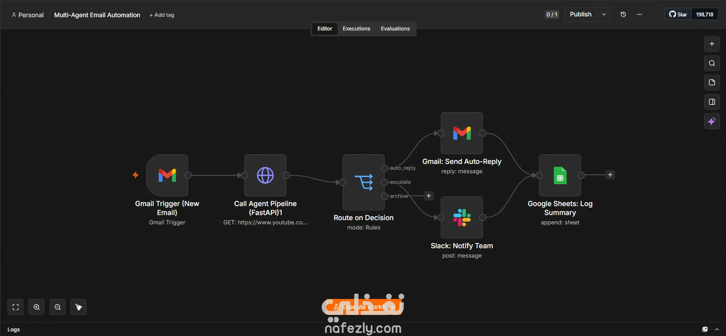Click the orange trigger lightning bolt icon
The image size is (726, 336).
coord(135,175)
